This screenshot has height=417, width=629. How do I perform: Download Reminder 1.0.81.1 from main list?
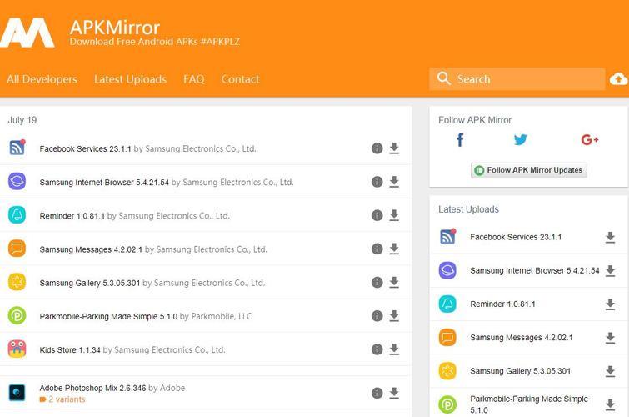click(394, 215)
